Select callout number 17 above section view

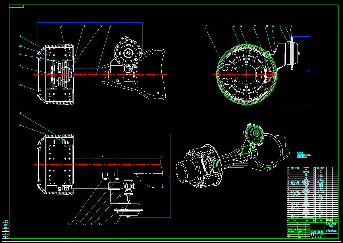[x=111, y=26]
